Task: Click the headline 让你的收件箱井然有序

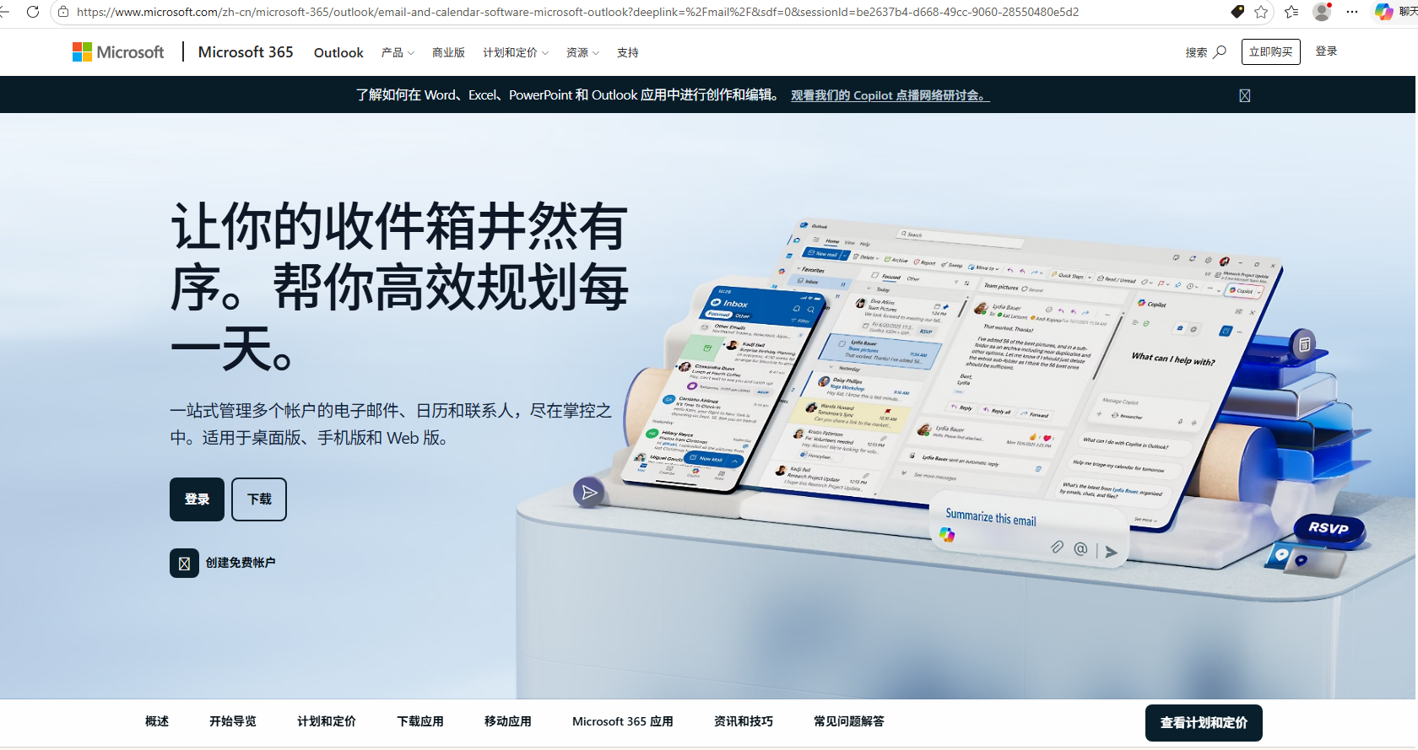Action: click(x=400, y=287)
